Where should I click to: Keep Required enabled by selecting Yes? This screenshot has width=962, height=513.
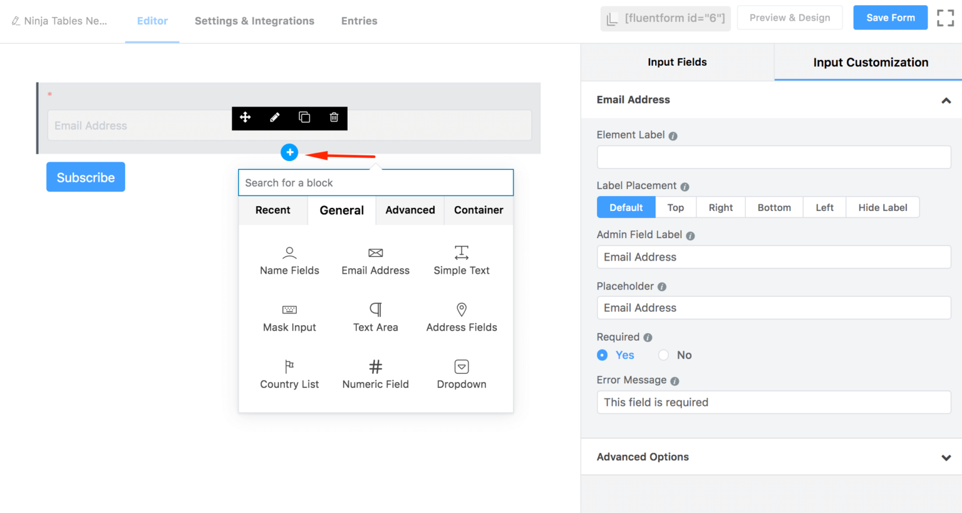click(x=601, y=355)
